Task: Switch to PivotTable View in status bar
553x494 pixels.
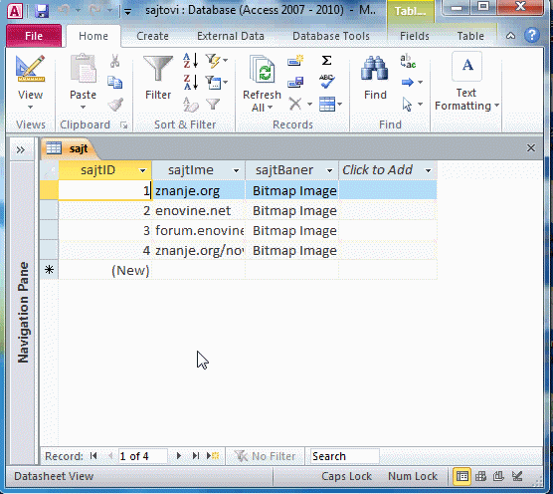Action: tap(481, 476)
